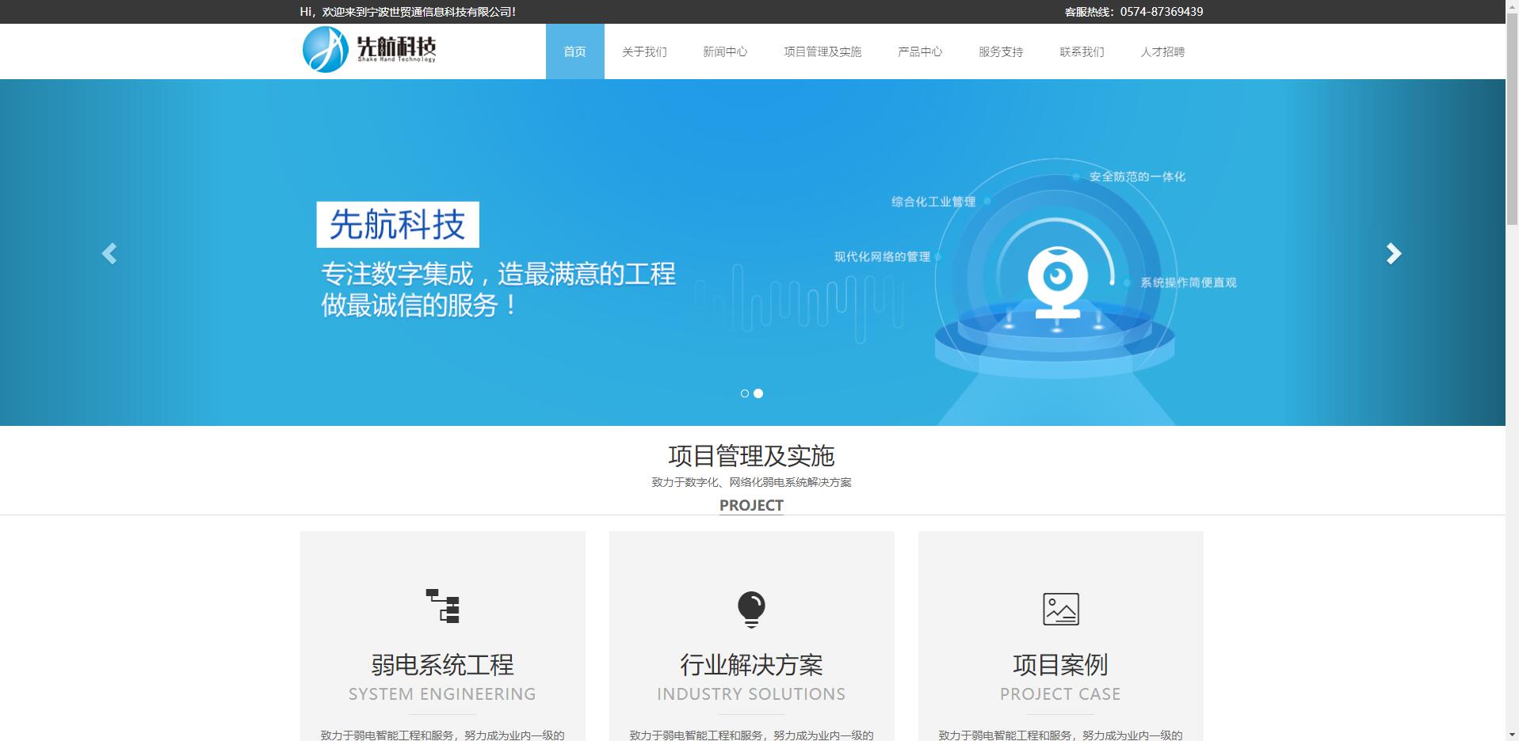This screenshot has width=1519, height=741.
Task: Open the 首页 navigation tab
Action: (x=575, y=51)
